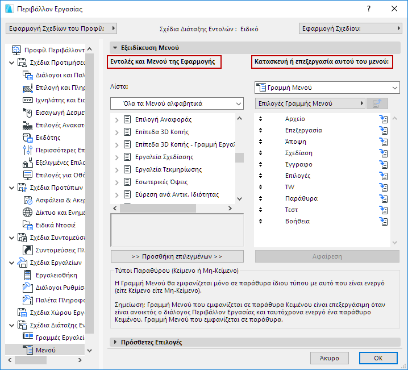This screenshot has height=370, width=408.
Task: Click the submenu icon for Βοήθεια
Action: [383, 222]
